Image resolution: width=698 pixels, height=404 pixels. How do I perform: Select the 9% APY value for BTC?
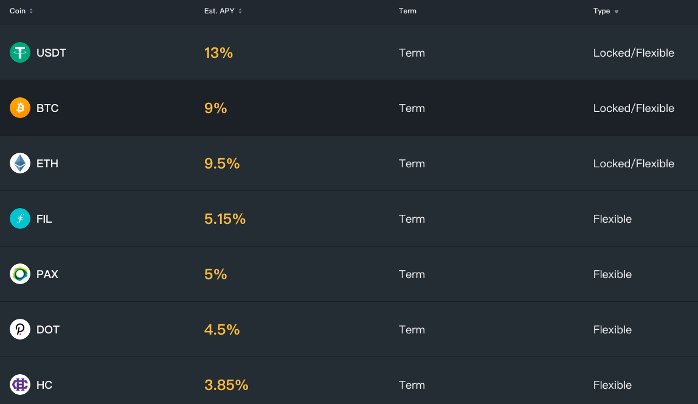coord(215,108)
